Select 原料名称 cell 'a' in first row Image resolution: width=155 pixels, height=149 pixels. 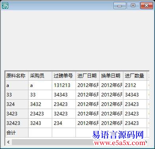point(17,85)
